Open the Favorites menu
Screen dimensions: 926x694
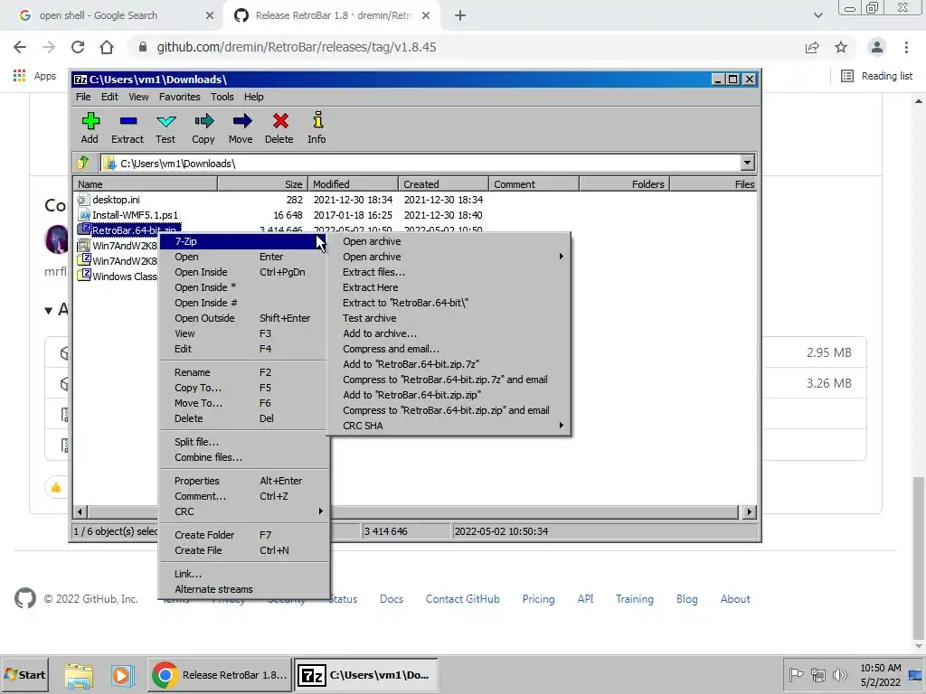[x=180, y=97]
